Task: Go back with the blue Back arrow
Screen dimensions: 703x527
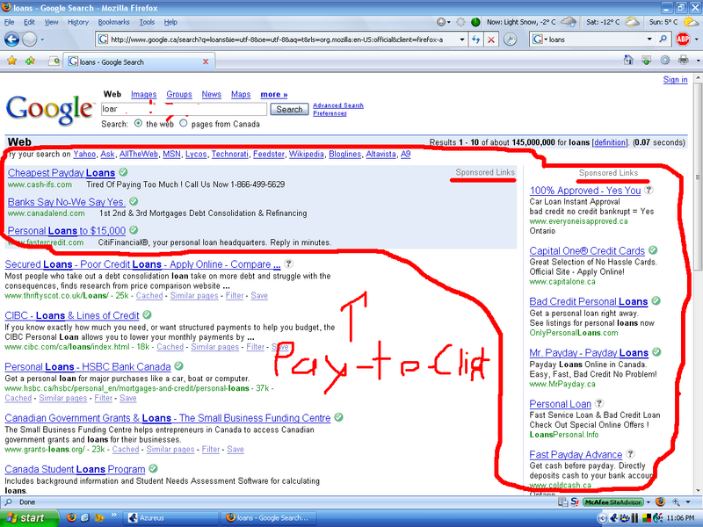Action: tap(11, 40)
